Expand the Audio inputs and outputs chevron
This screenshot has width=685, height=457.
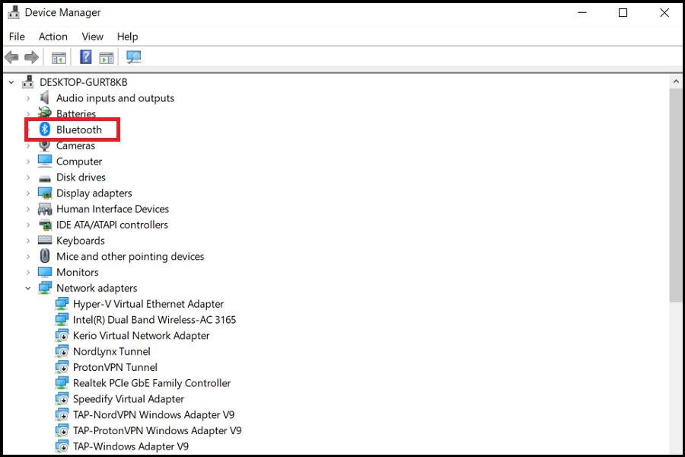tap(28, 98)
